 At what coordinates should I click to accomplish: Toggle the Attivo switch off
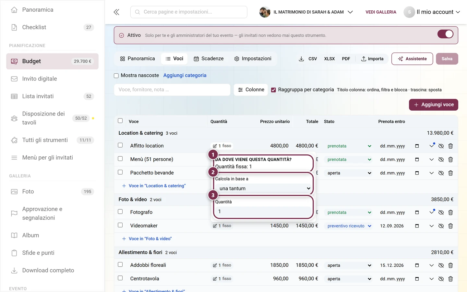(445, 34)
